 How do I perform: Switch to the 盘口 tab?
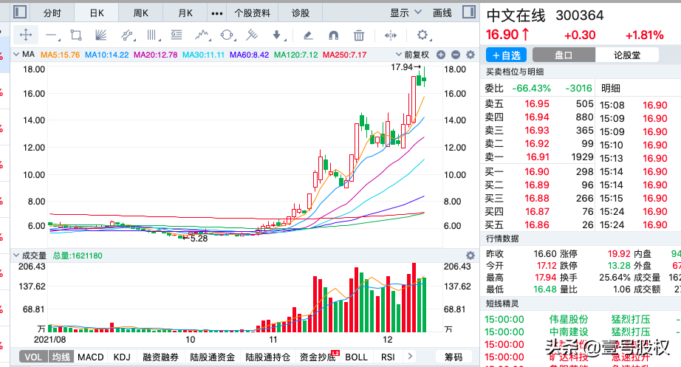click(x=564, y=55)
